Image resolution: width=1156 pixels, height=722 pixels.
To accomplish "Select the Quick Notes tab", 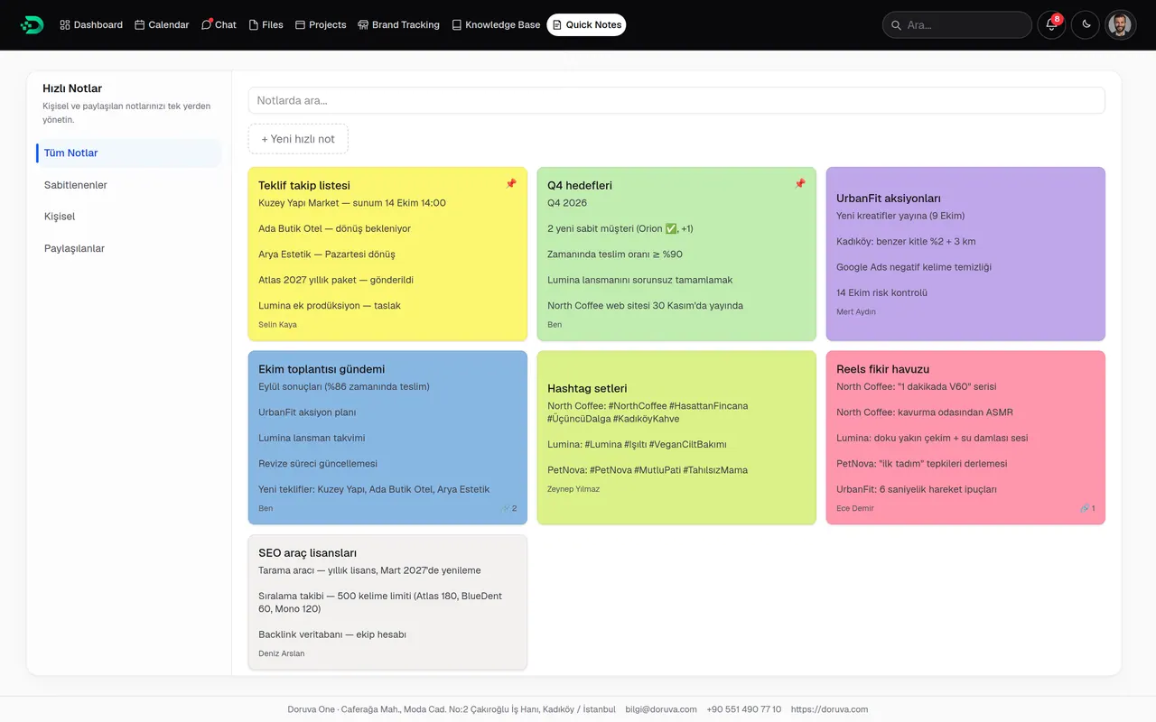I will click(586, 25).
